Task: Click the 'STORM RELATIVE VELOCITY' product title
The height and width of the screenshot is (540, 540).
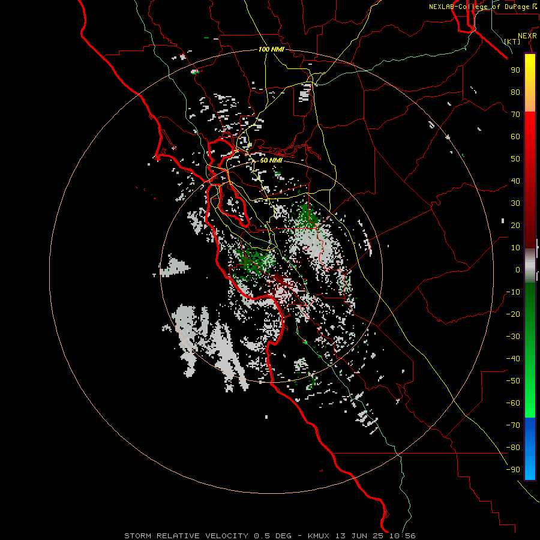Action: point(187,536)
